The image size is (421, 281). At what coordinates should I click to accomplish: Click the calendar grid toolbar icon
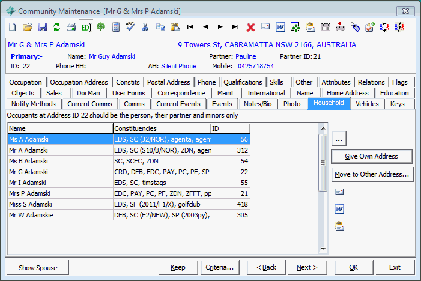pos(325,27)
